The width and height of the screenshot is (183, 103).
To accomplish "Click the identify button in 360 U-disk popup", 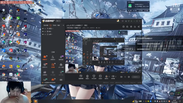I will [135, 11].
